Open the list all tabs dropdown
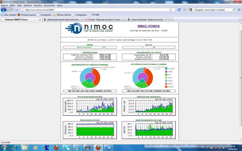This screenshot has height=151, width=242. (x=240, y=20)
